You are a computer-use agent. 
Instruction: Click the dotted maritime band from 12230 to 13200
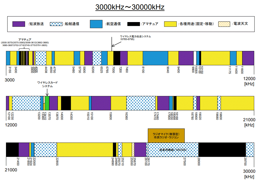tap(26, 103)
